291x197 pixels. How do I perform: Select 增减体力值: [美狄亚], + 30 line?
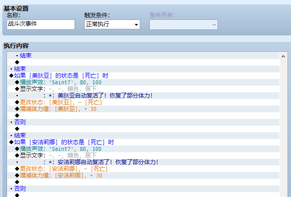click(143, 109)
